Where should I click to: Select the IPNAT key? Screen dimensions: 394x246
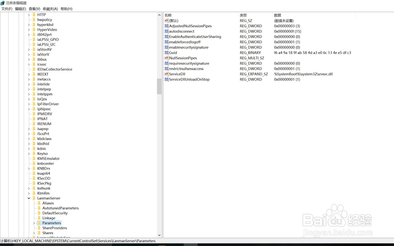click(42, 119)
